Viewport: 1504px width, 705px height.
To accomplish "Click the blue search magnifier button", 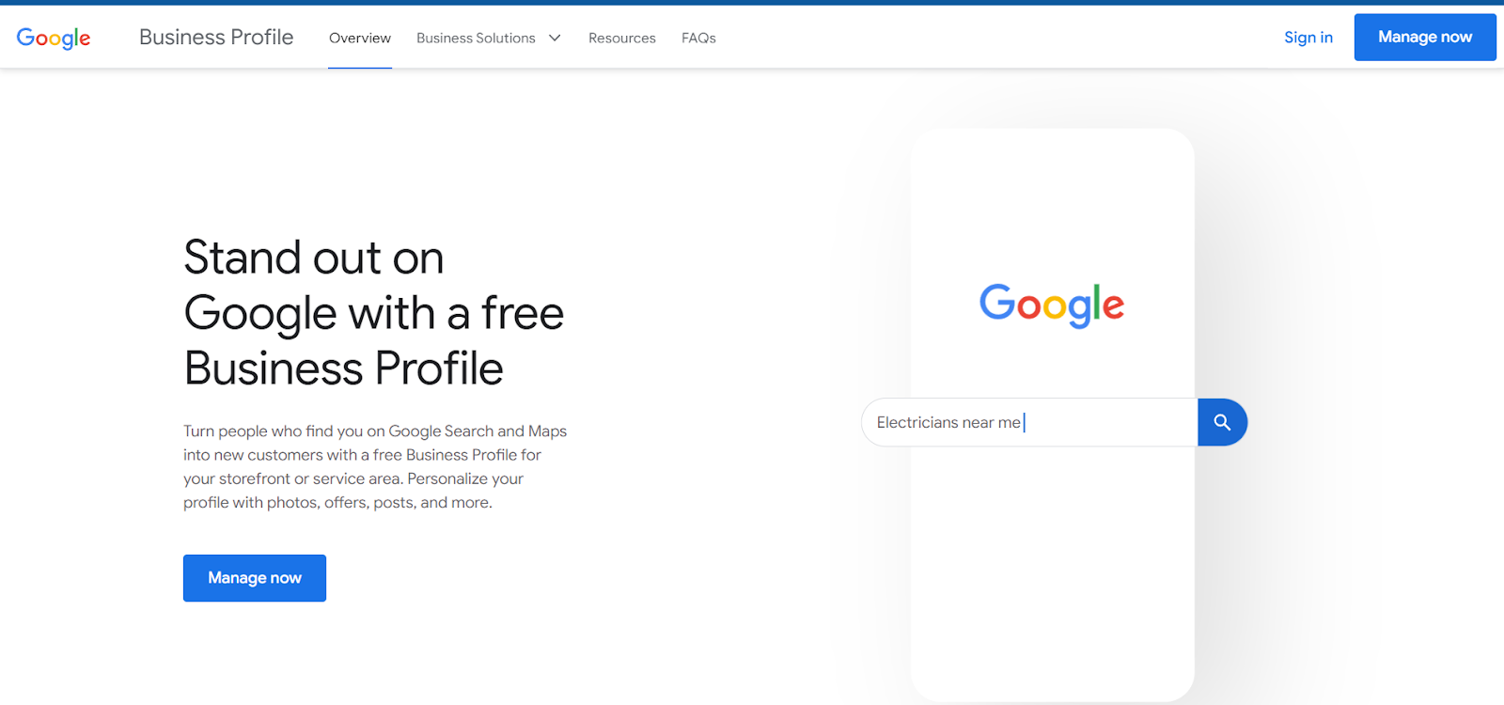I will tap(1222, 422).
